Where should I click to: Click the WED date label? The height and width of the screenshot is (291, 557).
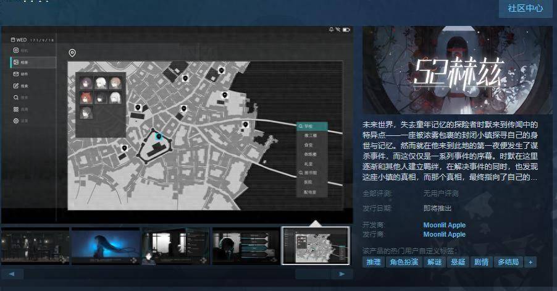click(22, 40)
